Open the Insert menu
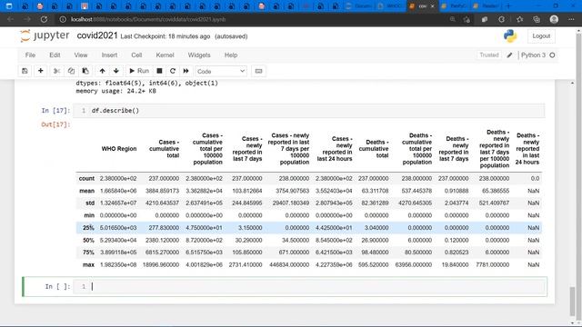The height and width of the screenshot is (327, 582). click(x=109, y=54)
